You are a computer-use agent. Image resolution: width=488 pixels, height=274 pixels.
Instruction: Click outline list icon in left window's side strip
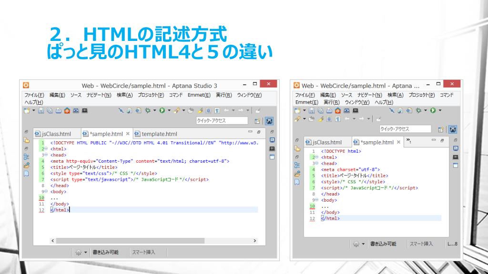27,157
